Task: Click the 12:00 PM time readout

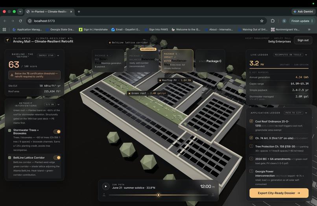Action: pos(207,186)
